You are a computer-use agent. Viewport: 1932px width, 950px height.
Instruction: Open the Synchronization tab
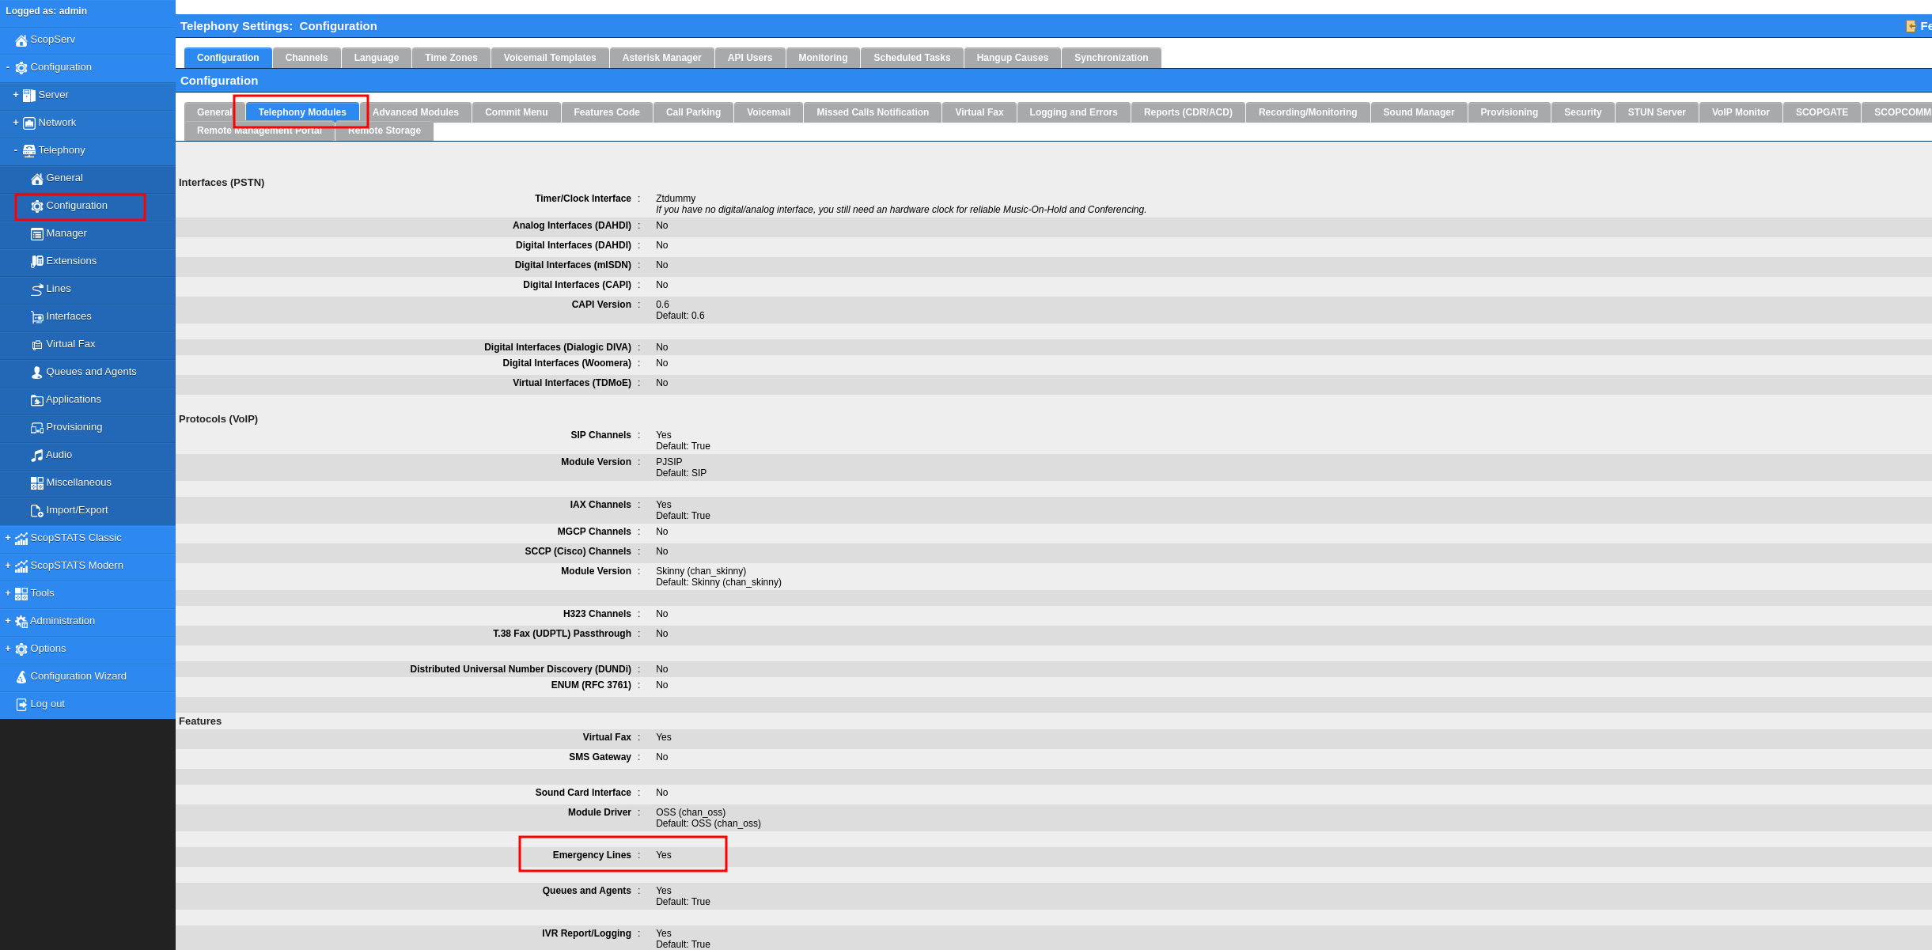pyautogui.click(x=1112, y=58)
